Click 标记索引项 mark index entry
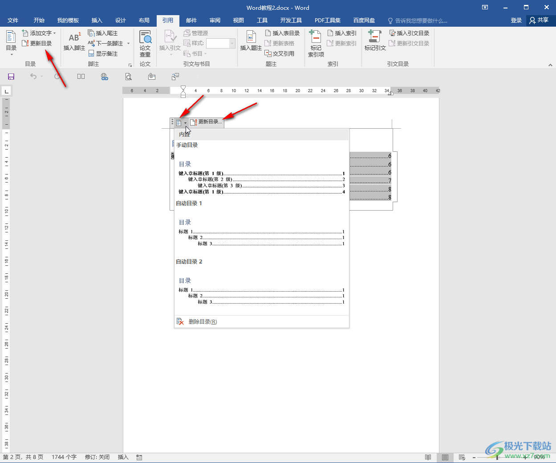This screenshot has width=556, height=463. pyautogui.click(x=316, y=43)
